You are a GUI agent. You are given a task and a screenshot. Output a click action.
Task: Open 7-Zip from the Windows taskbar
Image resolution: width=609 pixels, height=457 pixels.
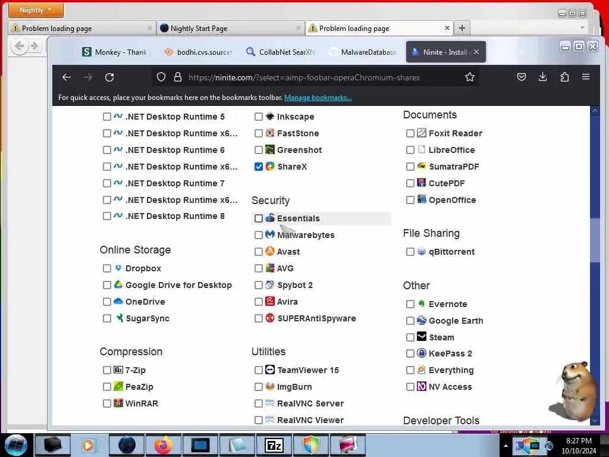point(274,445)
